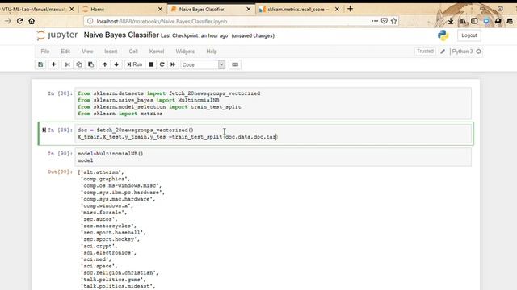This screenshot has width=517, height=290.
Task: Open cell type Code dropdown
Action: point(203,64)
